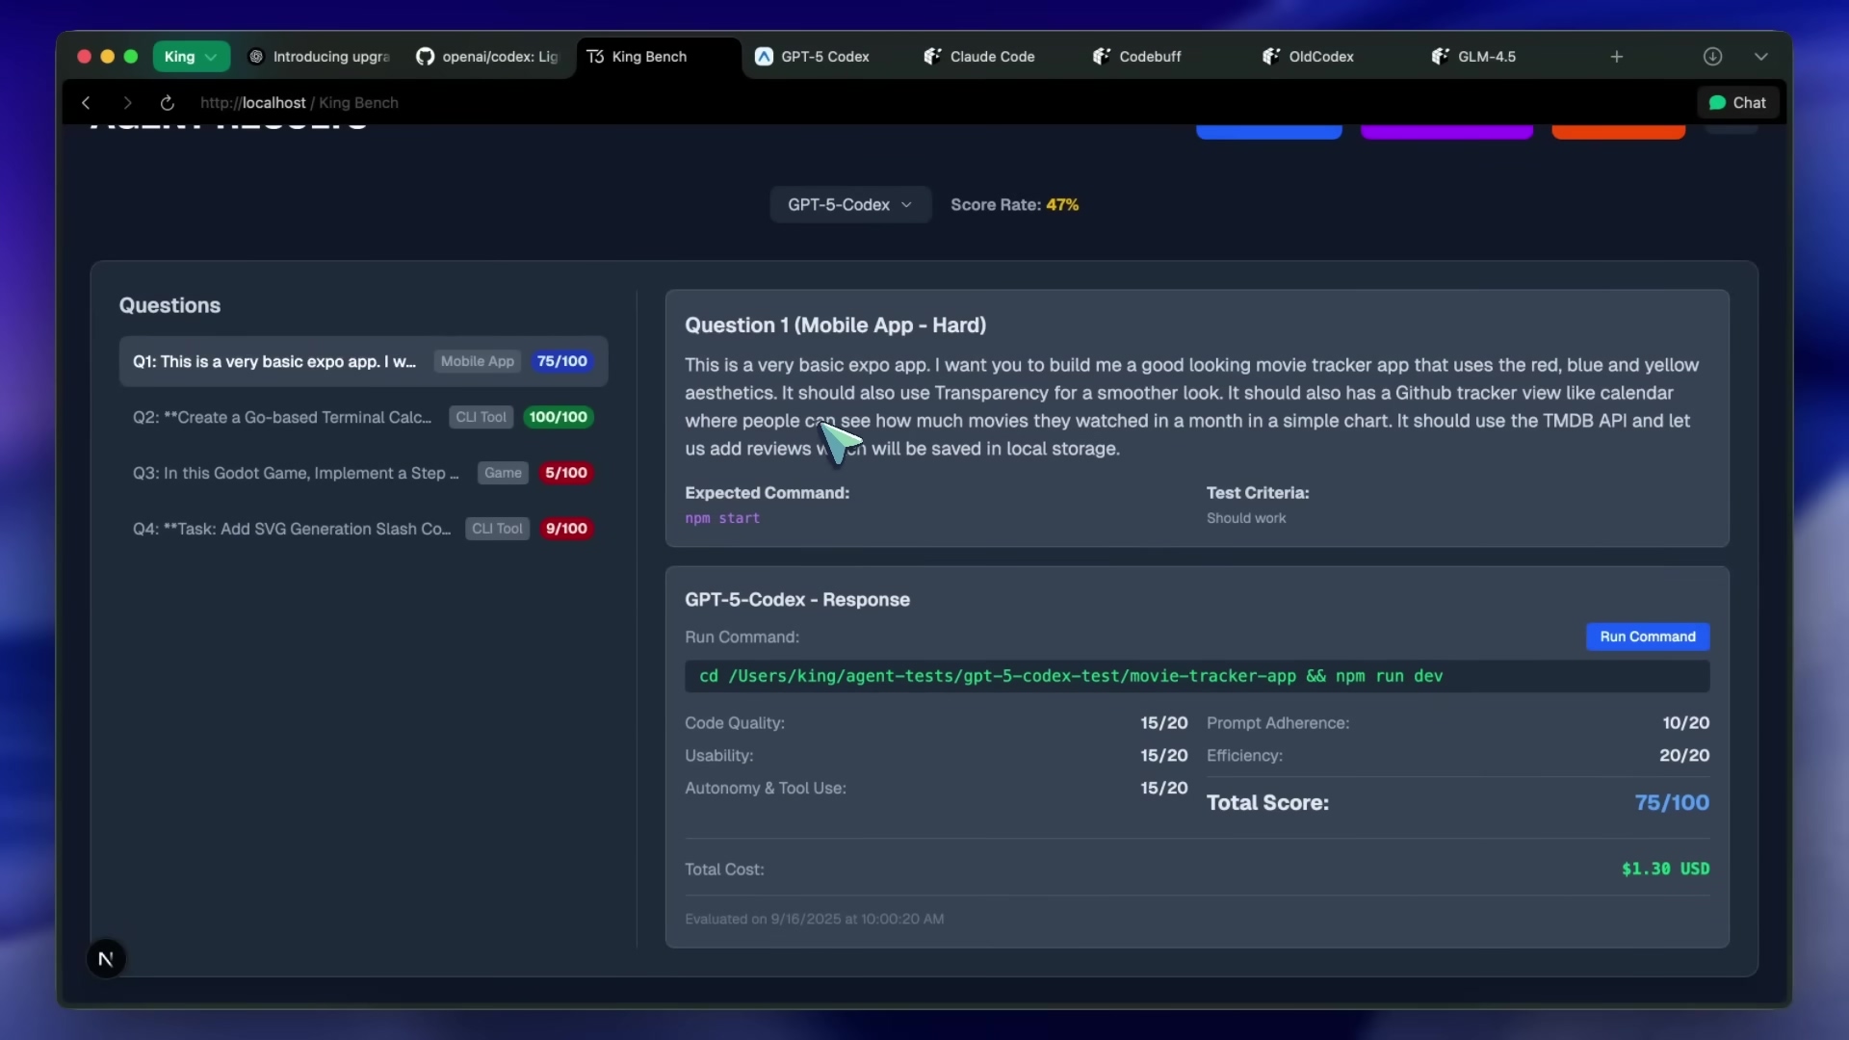Viewport: 1849px width, 1040px height.
Task: Click the 75/100 total score value
Action: click(x=1672, y=802)
